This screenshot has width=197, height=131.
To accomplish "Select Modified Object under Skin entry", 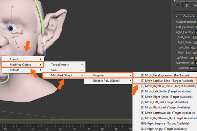I will click(x=63, y=75).
